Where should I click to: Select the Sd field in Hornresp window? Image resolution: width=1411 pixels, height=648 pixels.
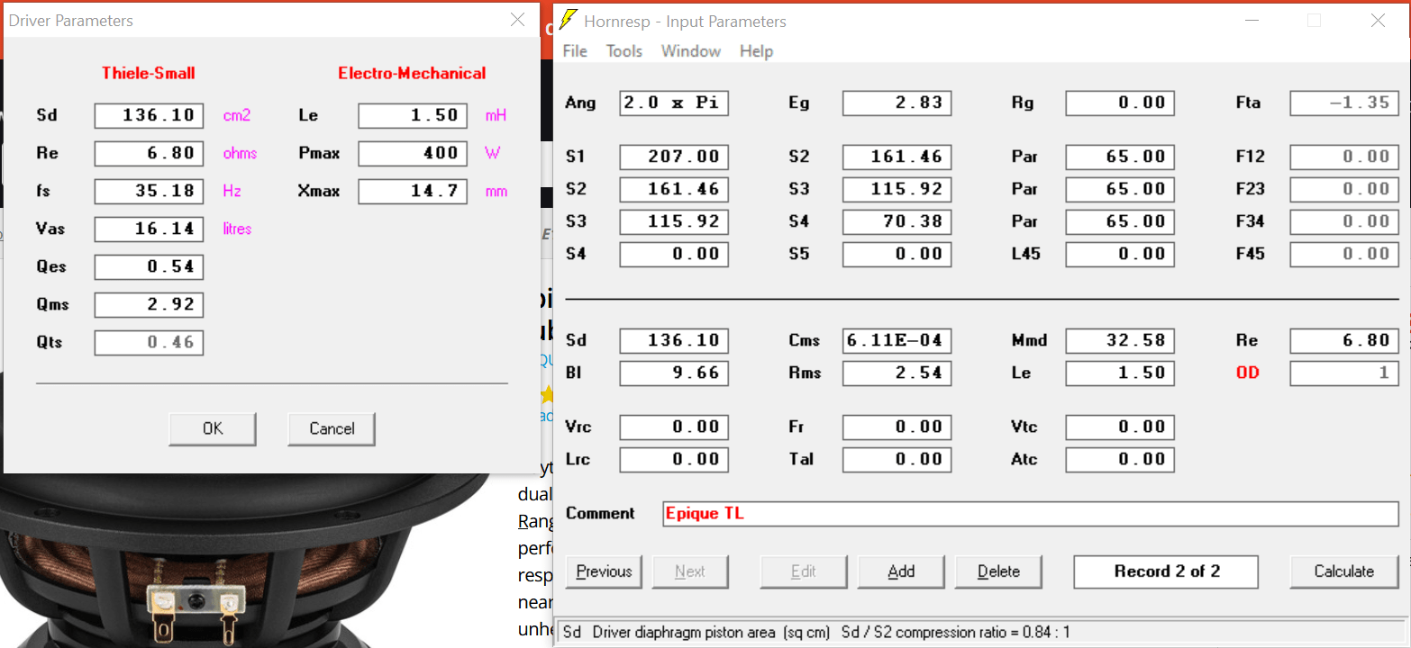coord(674,340)
